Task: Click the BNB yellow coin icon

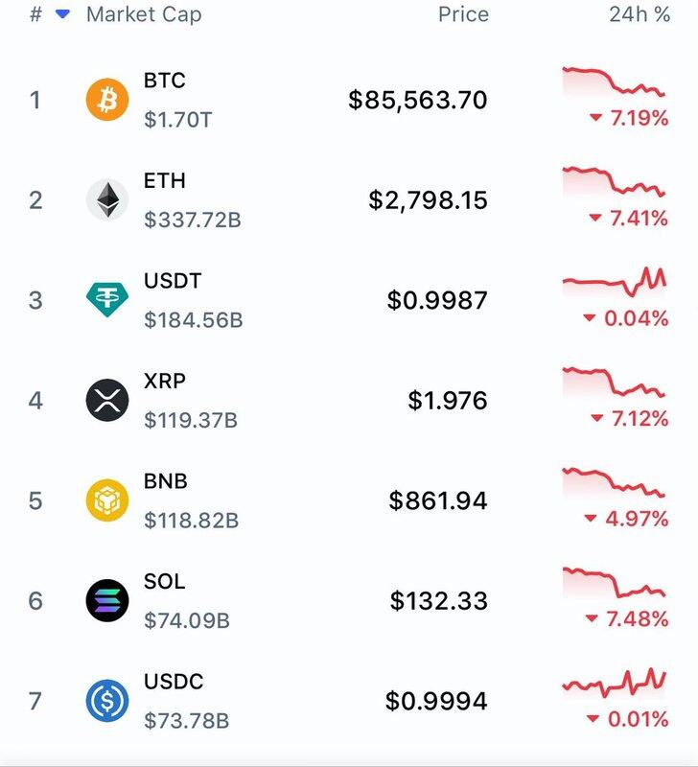Action: pyautogui.click(x=107, y=500)
